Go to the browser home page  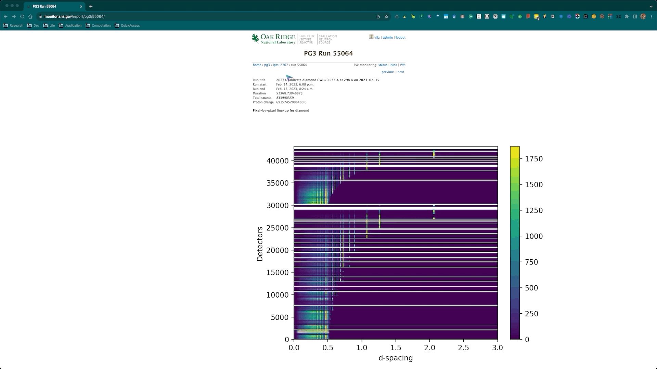(30, 16)
